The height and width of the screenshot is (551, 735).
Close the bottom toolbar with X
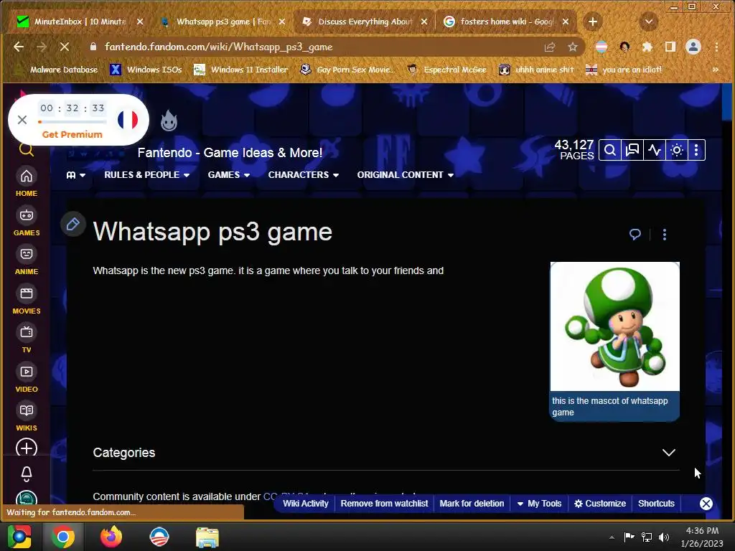click(x=706, y=504)
